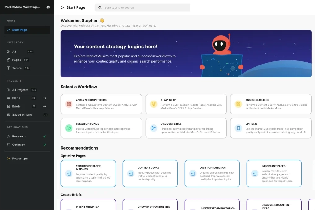This screenshot has height=210, width=315.
Task: Select the Striking Distance Insights card icon
Action: tap(68, 174)
